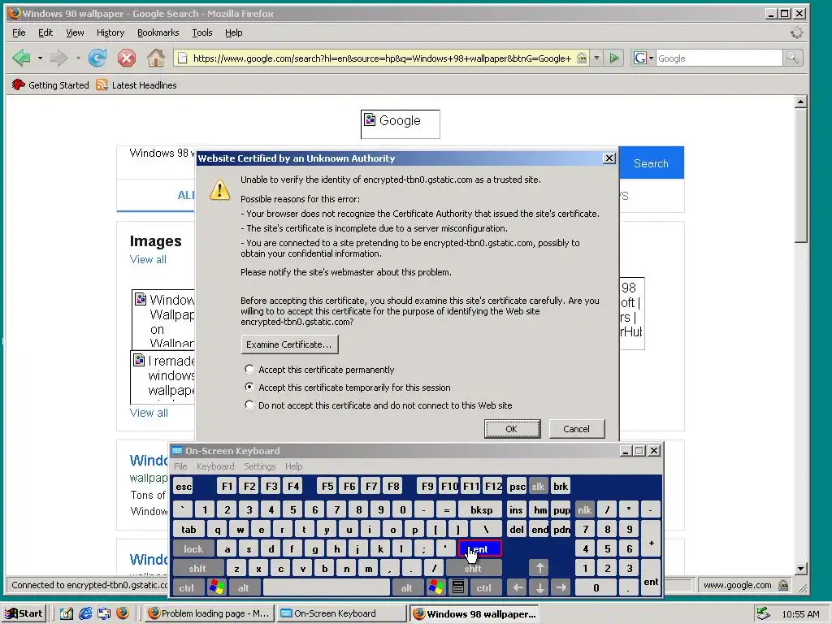Open the Firefox History menu
Image resolution: width=832 pixels, height=624 pixels.
pos(110,32)
